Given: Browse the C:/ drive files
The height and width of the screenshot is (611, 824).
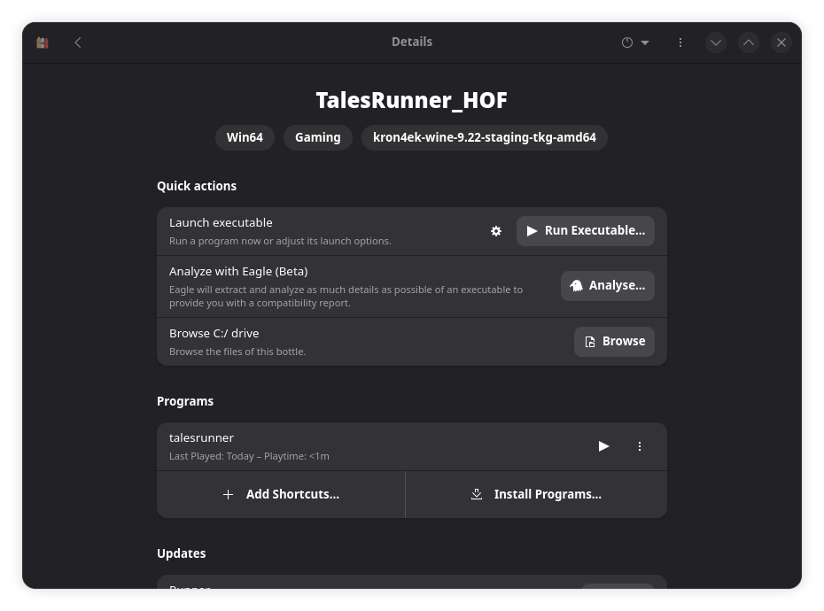Looking at the screenshot, I should click(x=614, y=342).
